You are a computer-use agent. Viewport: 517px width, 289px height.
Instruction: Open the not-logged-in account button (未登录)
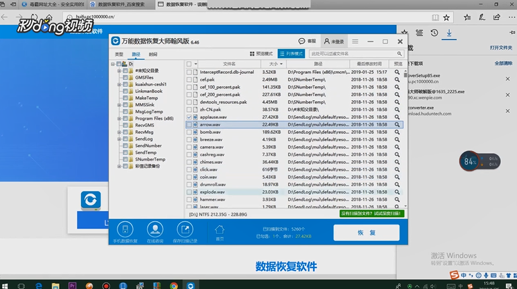pyautogui.click(x=334, y=41)
